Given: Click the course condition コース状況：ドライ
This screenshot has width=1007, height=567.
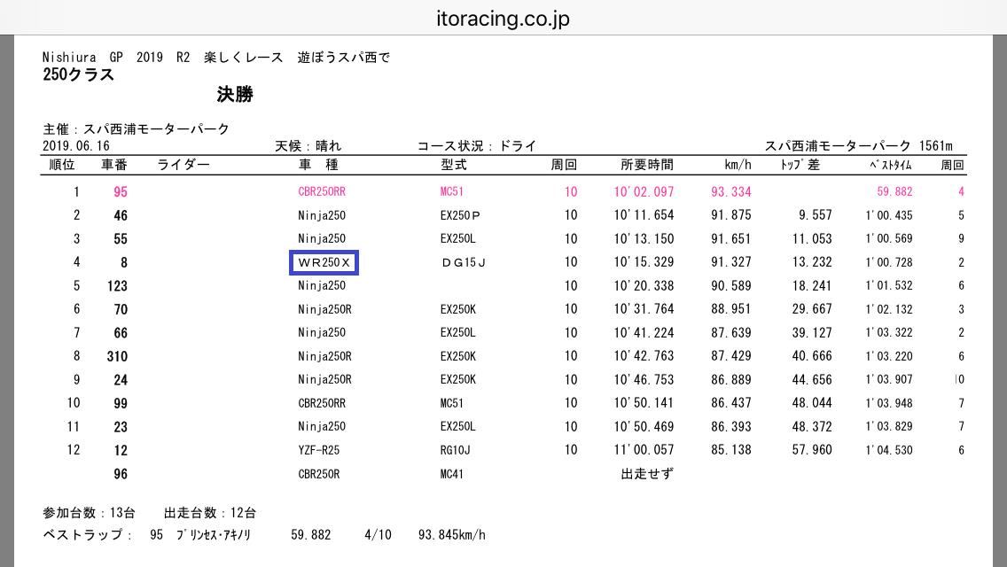Looking at the screenshot, I should [x=477, y=146].
